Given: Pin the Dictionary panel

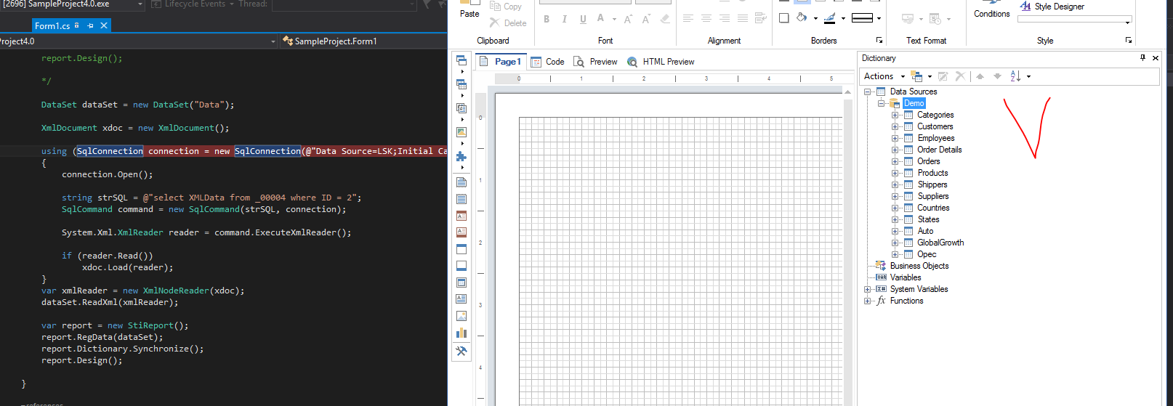Looking at the screenshot, I should [x=1142, y=58].
